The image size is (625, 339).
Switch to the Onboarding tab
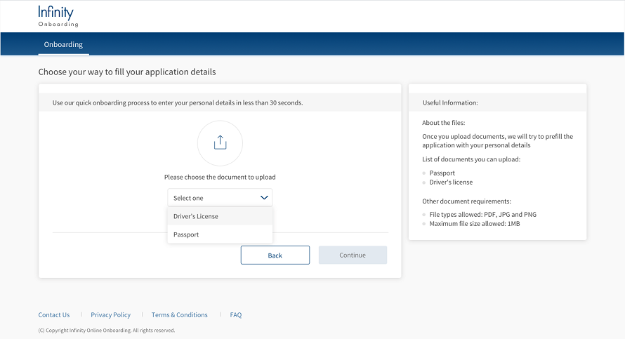coord(63,44)
